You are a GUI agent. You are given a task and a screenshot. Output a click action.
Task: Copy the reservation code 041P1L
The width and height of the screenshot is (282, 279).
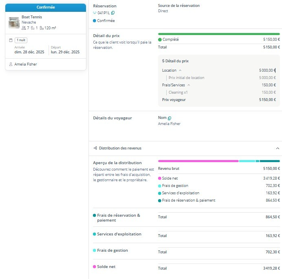[x=113, y=13]
